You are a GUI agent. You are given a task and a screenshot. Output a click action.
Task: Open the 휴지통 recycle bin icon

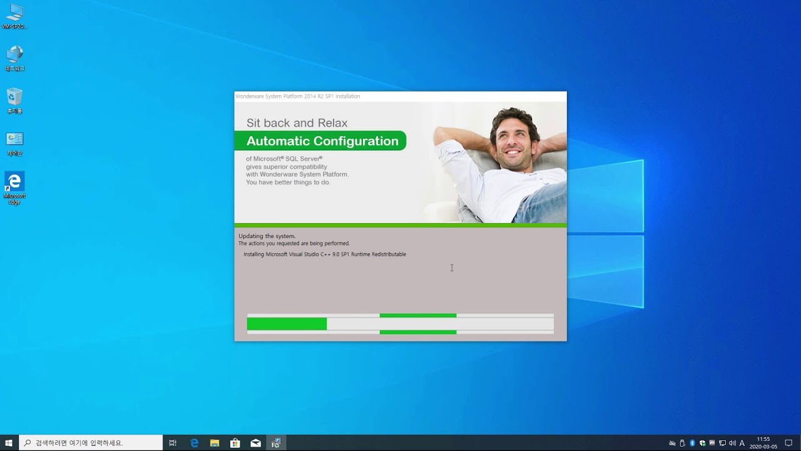pyautogui.click(x=14, y=100)
